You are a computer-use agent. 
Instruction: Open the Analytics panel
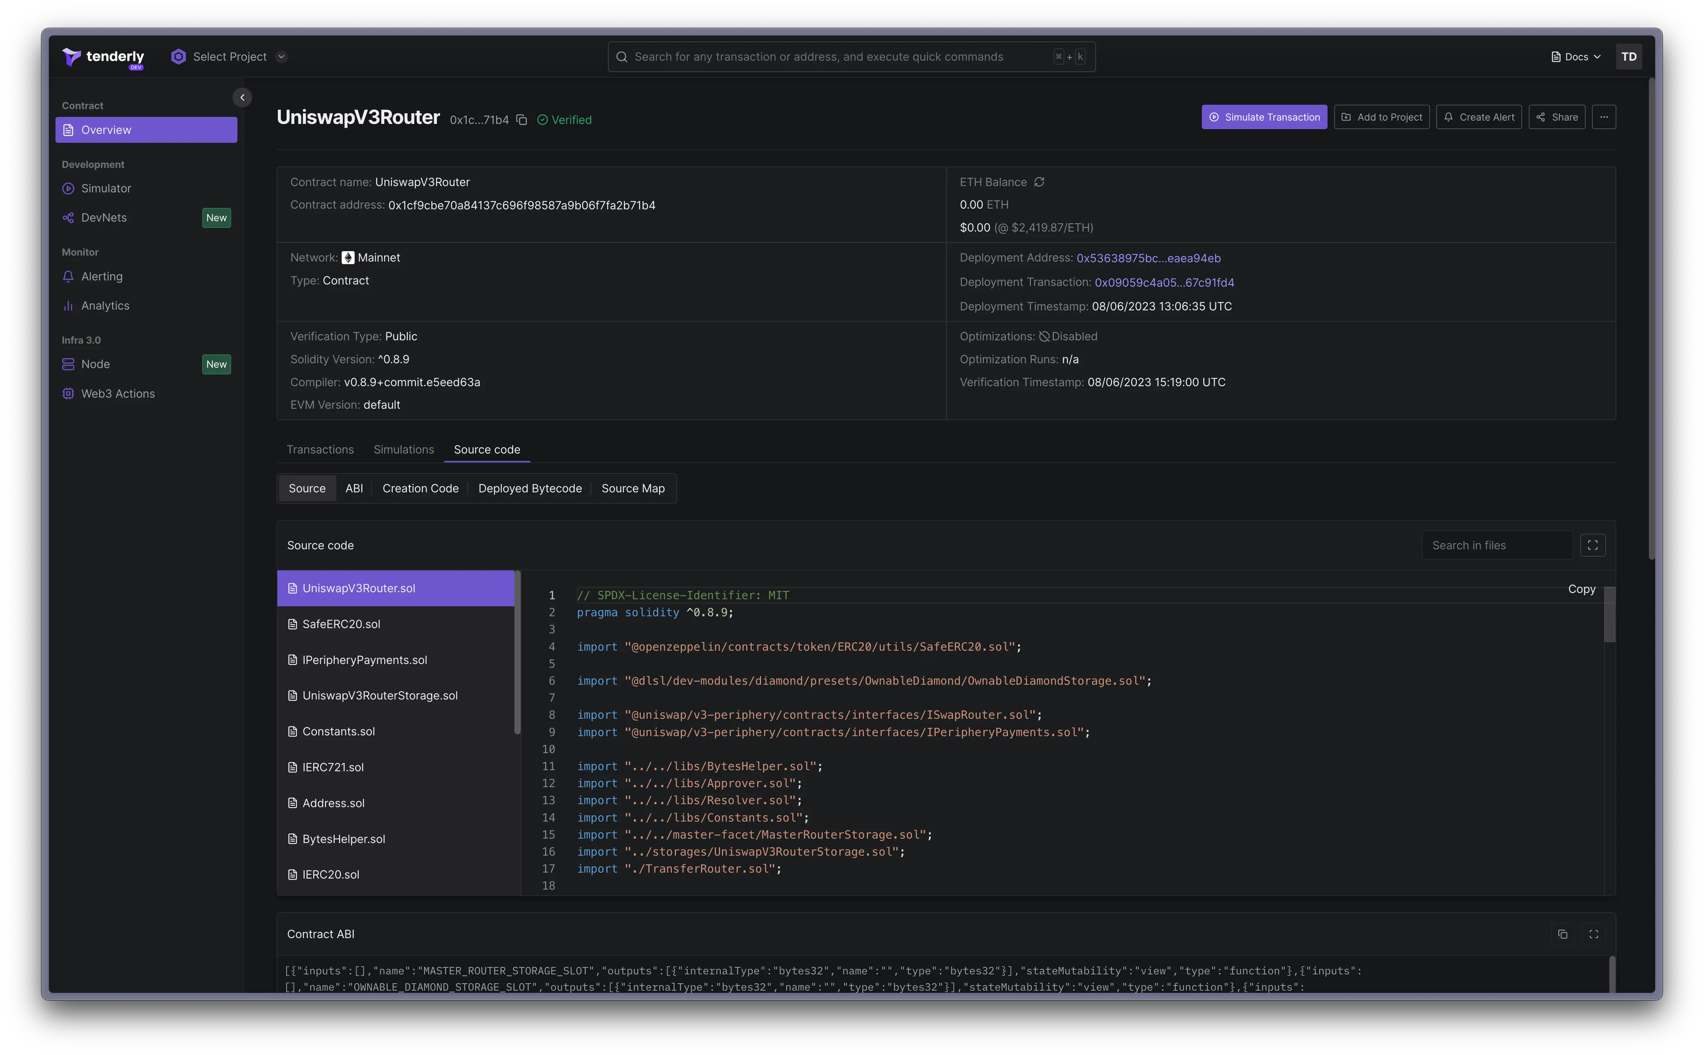[x=105, y=306]
